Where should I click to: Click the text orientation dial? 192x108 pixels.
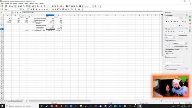[x=167, y=44]
